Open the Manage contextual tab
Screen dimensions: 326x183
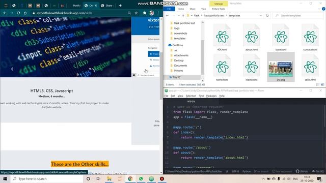pos(219,4)
